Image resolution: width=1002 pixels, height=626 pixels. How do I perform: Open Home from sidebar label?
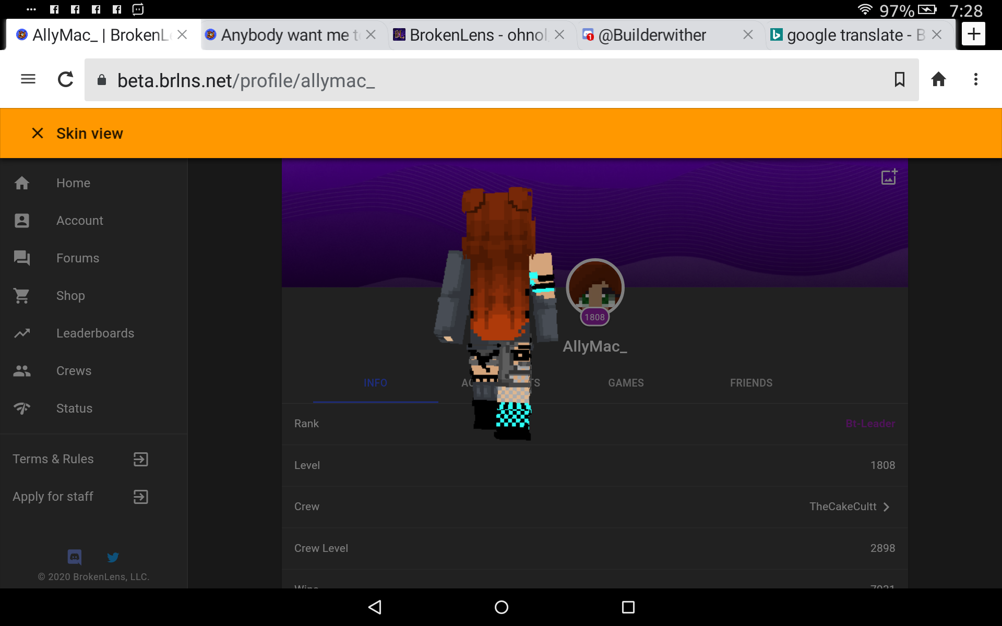click(74, 183)
